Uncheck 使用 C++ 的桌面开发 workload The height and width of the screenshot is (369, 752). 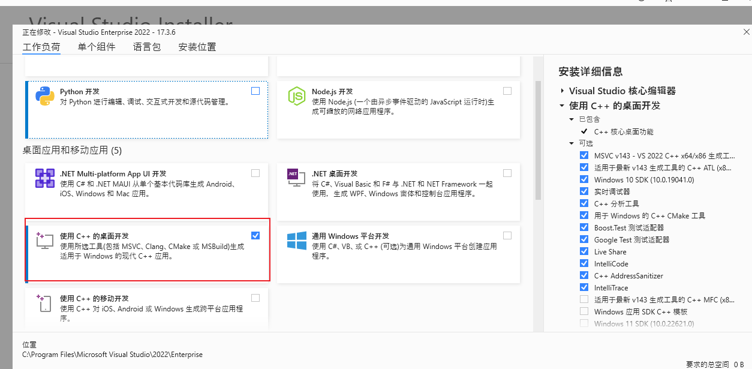pos(255,235)
